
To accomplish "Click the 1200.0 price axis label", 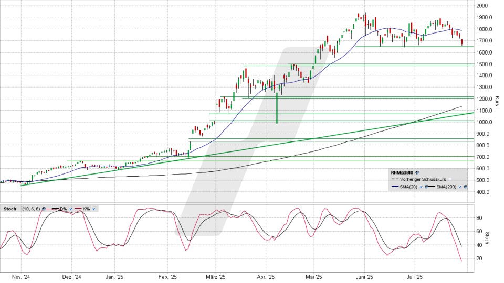I will [484, 99].
